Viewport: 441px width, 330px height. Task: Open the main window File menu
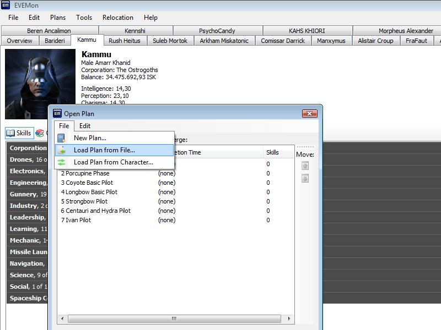click(13, 18)
